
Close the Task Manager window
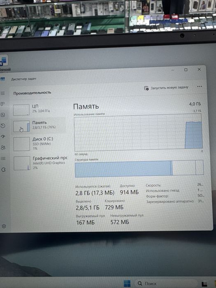pos(199,70)
